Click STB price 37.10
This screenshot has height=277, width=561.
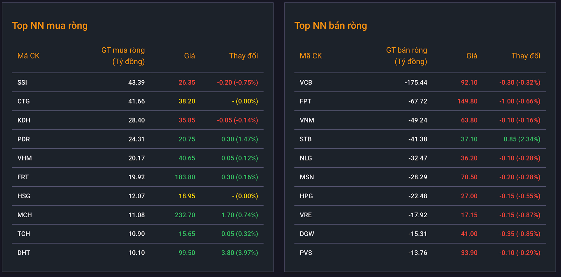(x=469, y=139)
